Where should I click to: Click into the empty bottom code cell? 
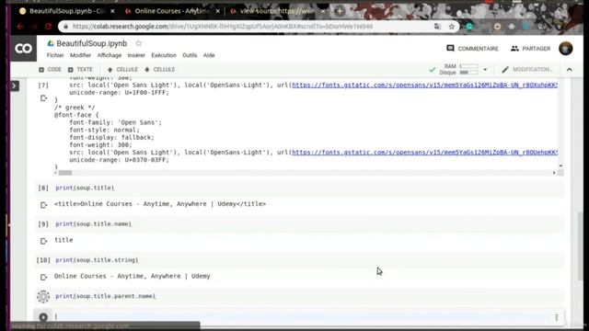click(x=303, y=317)
